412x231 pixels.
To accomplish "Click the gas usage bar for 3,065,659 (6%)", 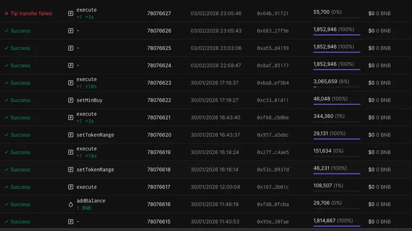I will [x=337, y=87].
